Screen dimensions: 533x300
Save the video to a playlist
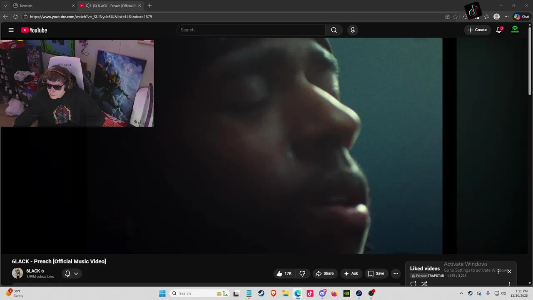pos(376,274)
